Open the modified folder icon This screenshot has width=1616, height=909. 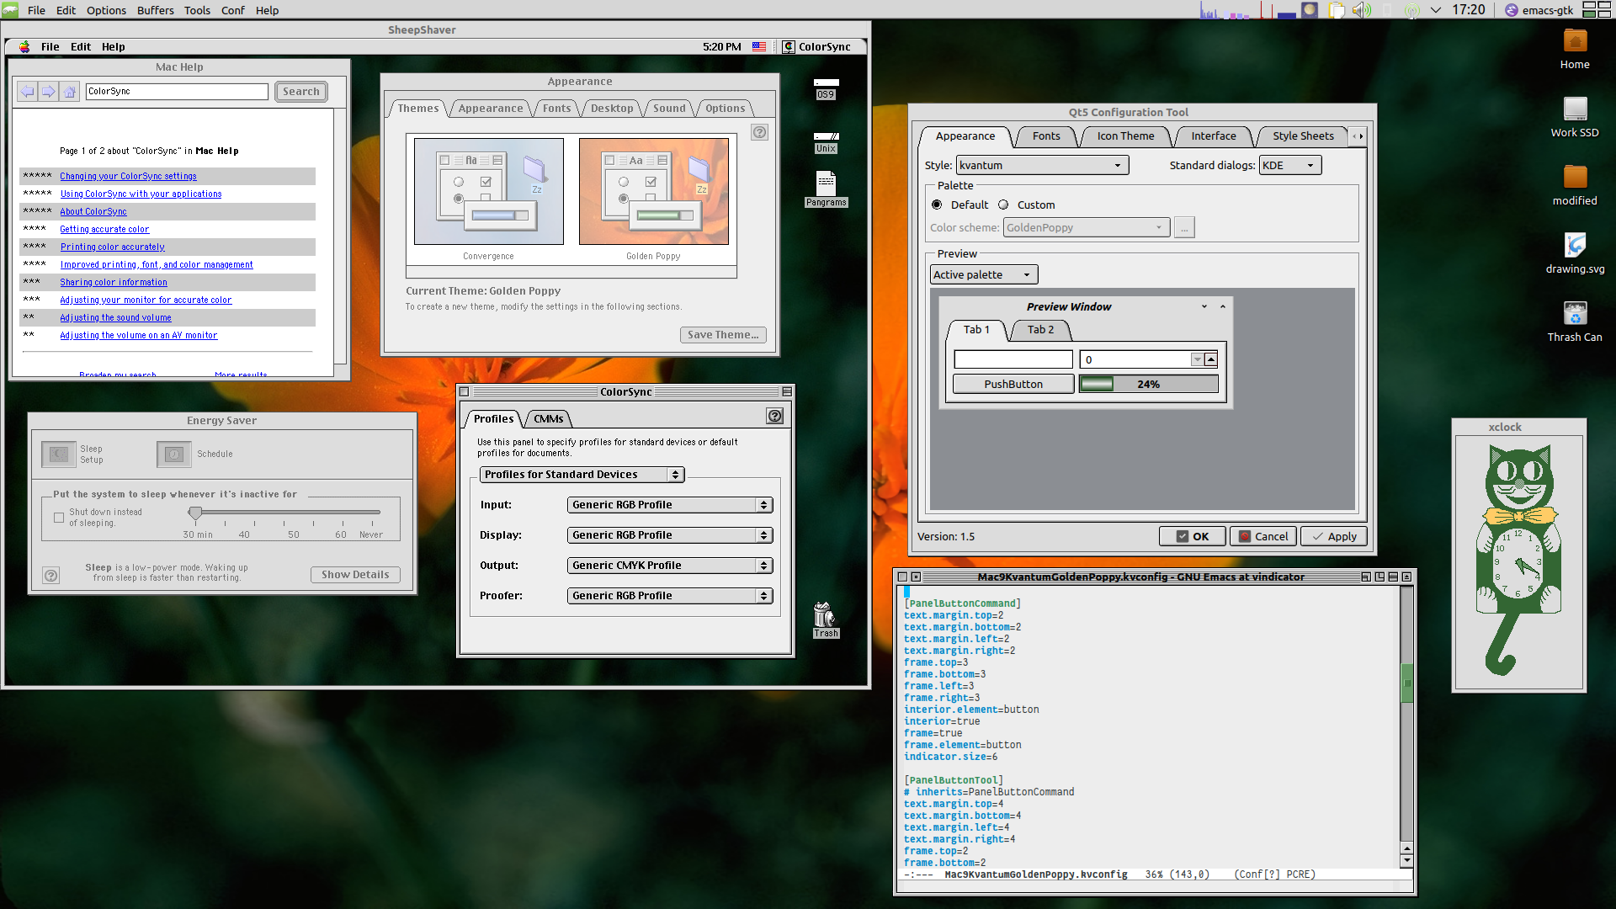coord(1575,186)
